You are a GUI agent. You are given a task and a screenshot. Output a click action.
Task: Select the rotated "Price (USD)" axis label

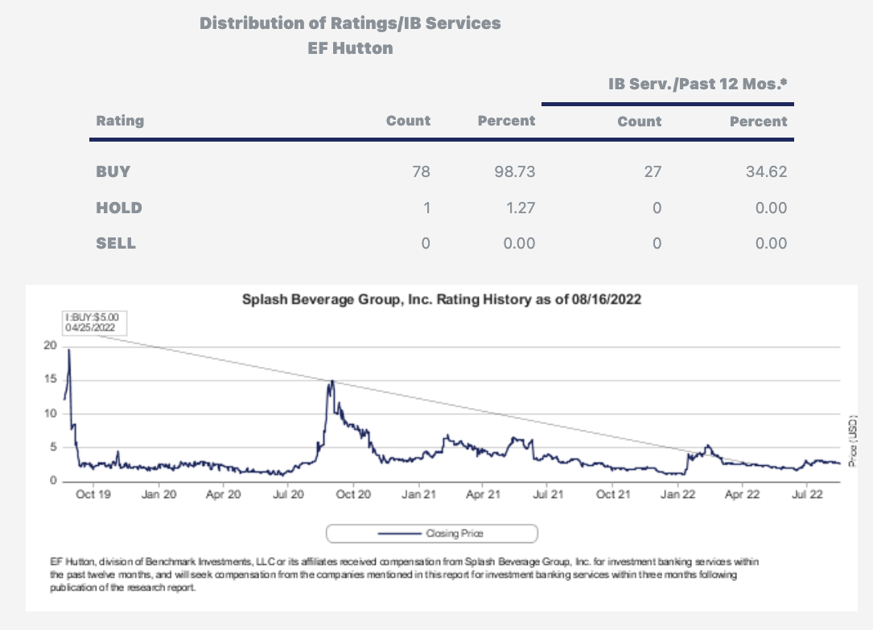point(852,441)
